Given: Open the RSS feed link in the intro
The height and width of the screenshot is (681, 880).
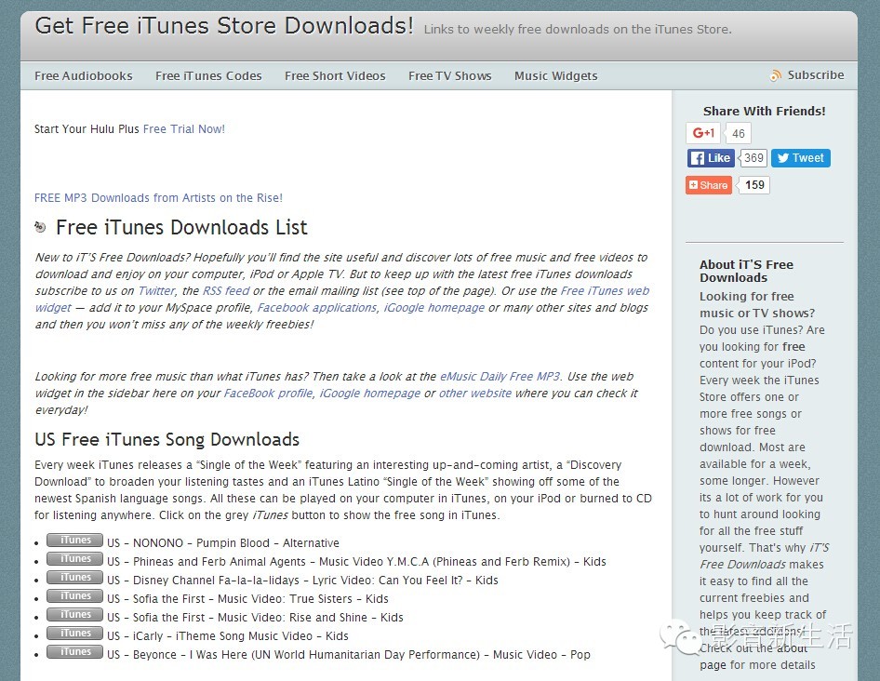Looking at the screenshot, I should coord(226,291).
